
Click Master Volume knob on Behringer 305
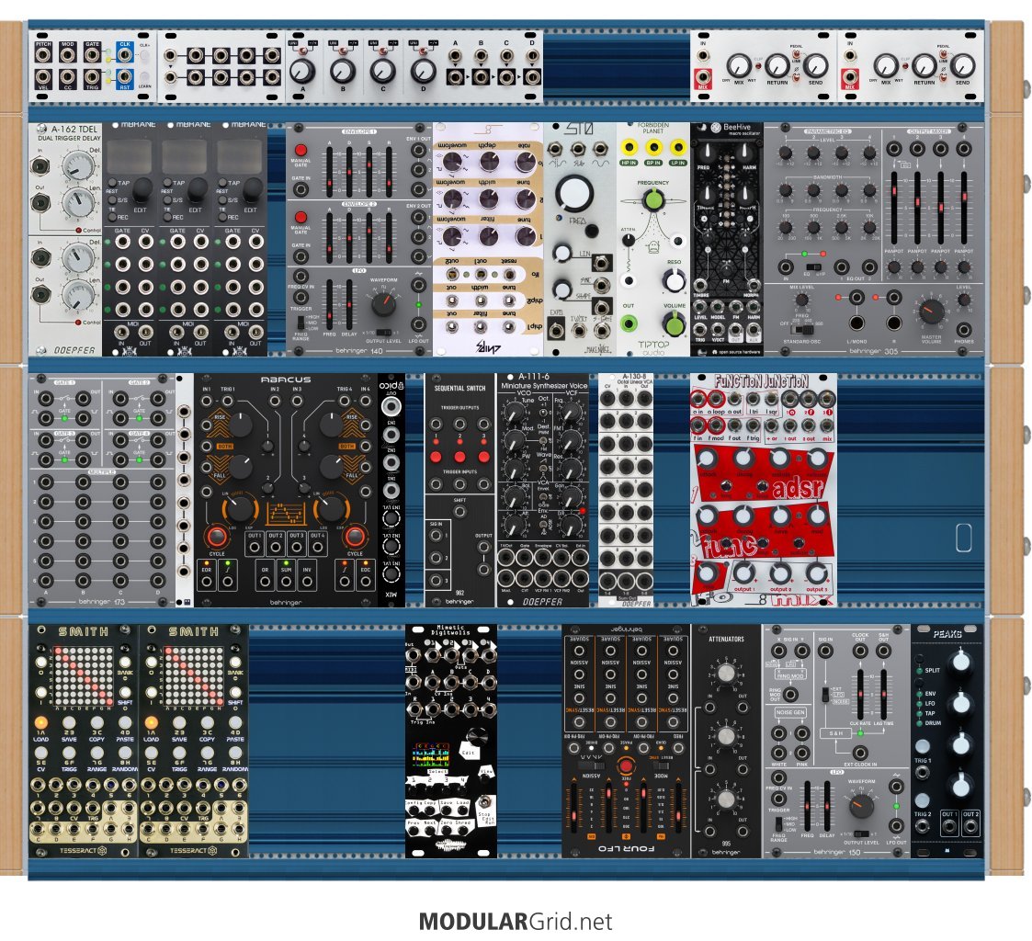[931, 311]
